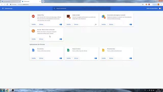Screen dimensions: 163x92
Task: Click the Chrome icon in the taskbar
Action: tap(7, 90)
